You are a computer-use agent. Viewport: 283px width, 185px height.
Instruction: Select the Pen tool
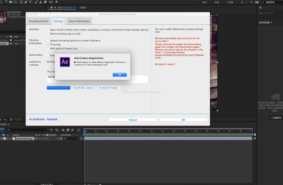[26, 2]
